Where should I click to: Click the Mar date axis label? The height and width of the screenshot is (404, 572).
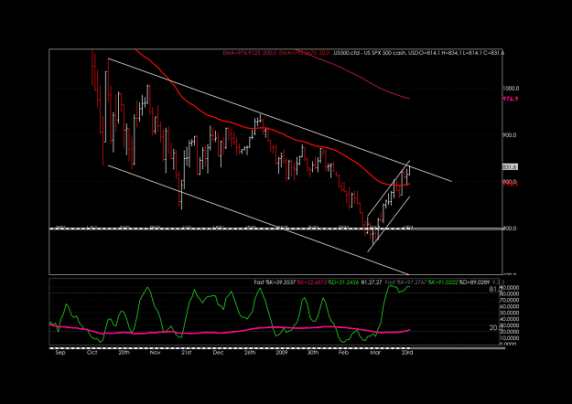[374, 353]
